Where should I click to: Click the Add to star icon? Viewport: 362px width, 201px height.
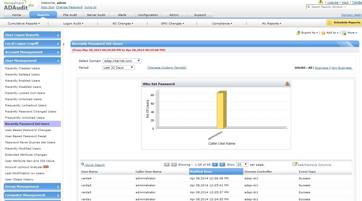coord(323,33)
